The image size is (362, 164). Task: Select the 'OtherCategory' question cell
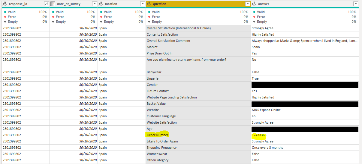pyautogui.click(x=198, y=160)
